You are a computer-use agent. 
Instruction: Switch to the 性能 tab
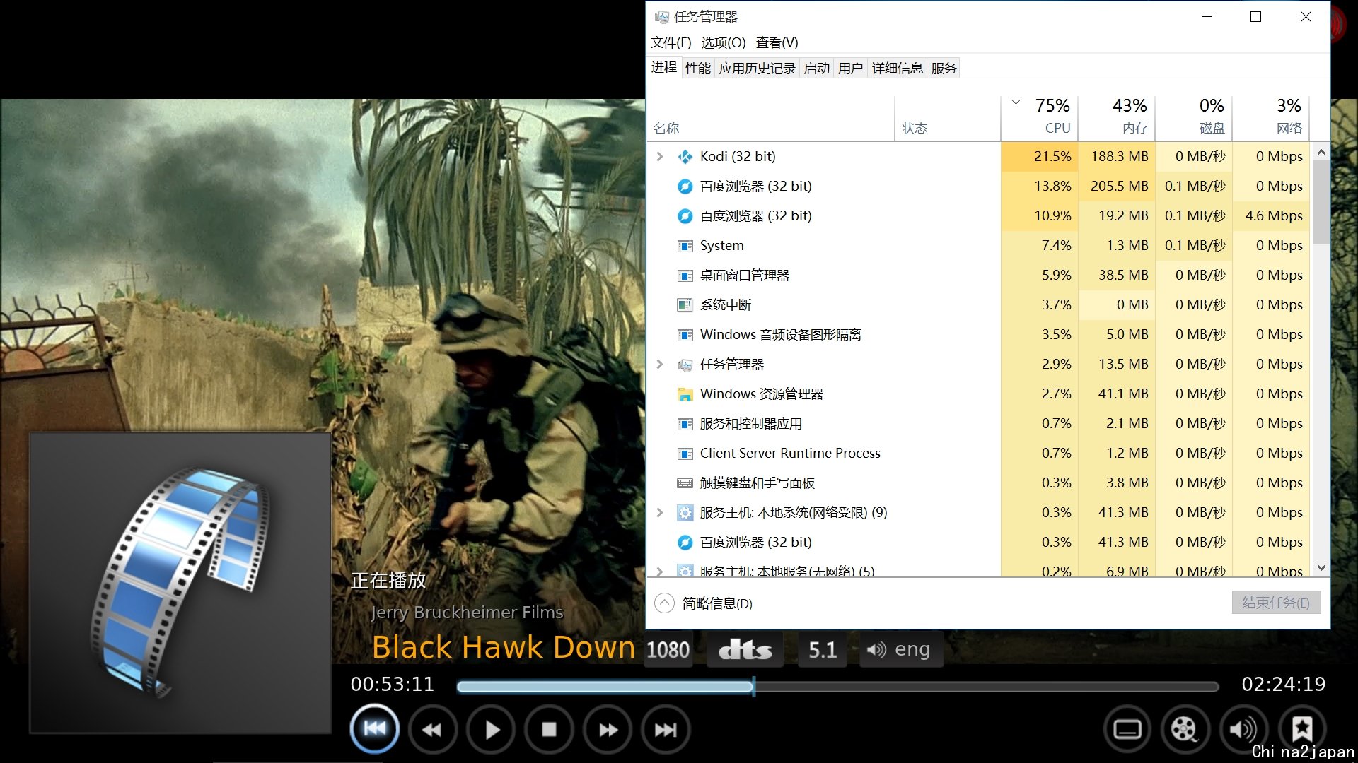697,68
